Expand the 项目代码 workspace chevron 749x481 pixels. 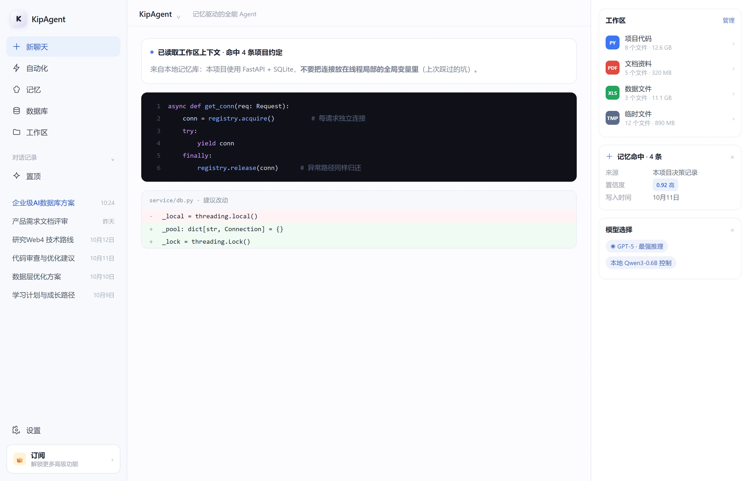point(733,43)
